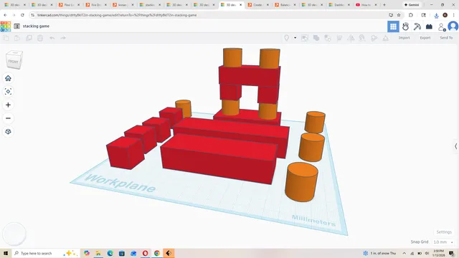Click the Tinkercad logo

(x=6, y=27)
